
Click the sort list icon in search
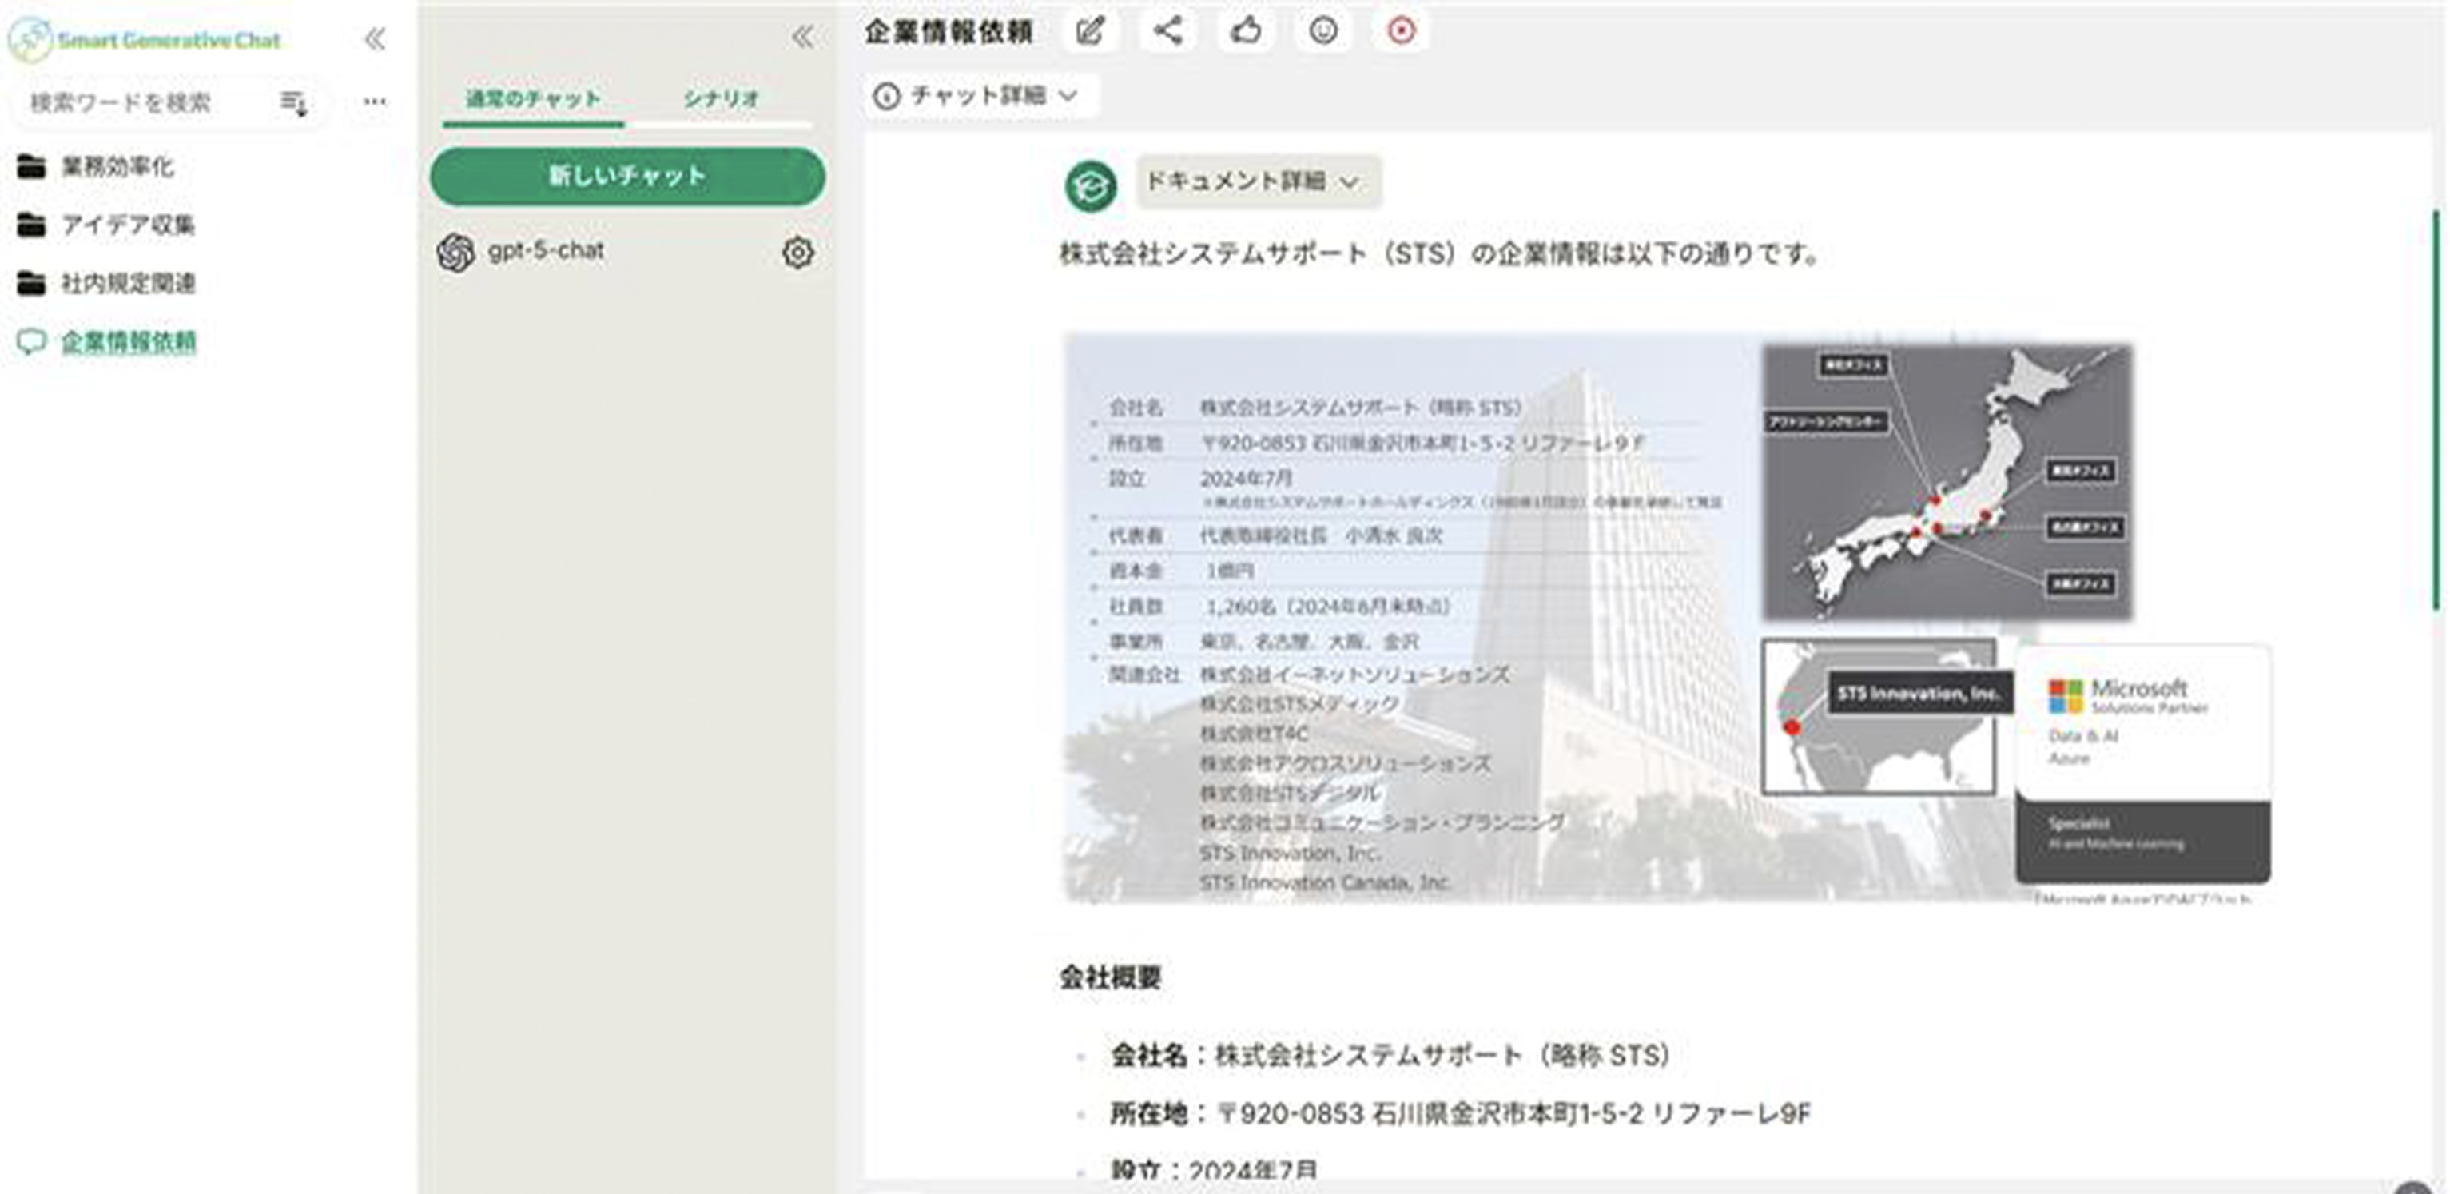point(293,103)
